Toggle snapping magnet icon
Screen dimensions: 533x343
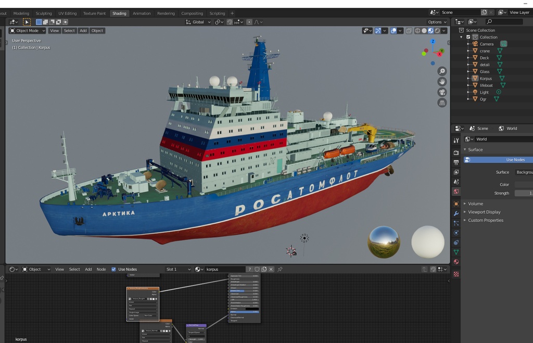230,22
